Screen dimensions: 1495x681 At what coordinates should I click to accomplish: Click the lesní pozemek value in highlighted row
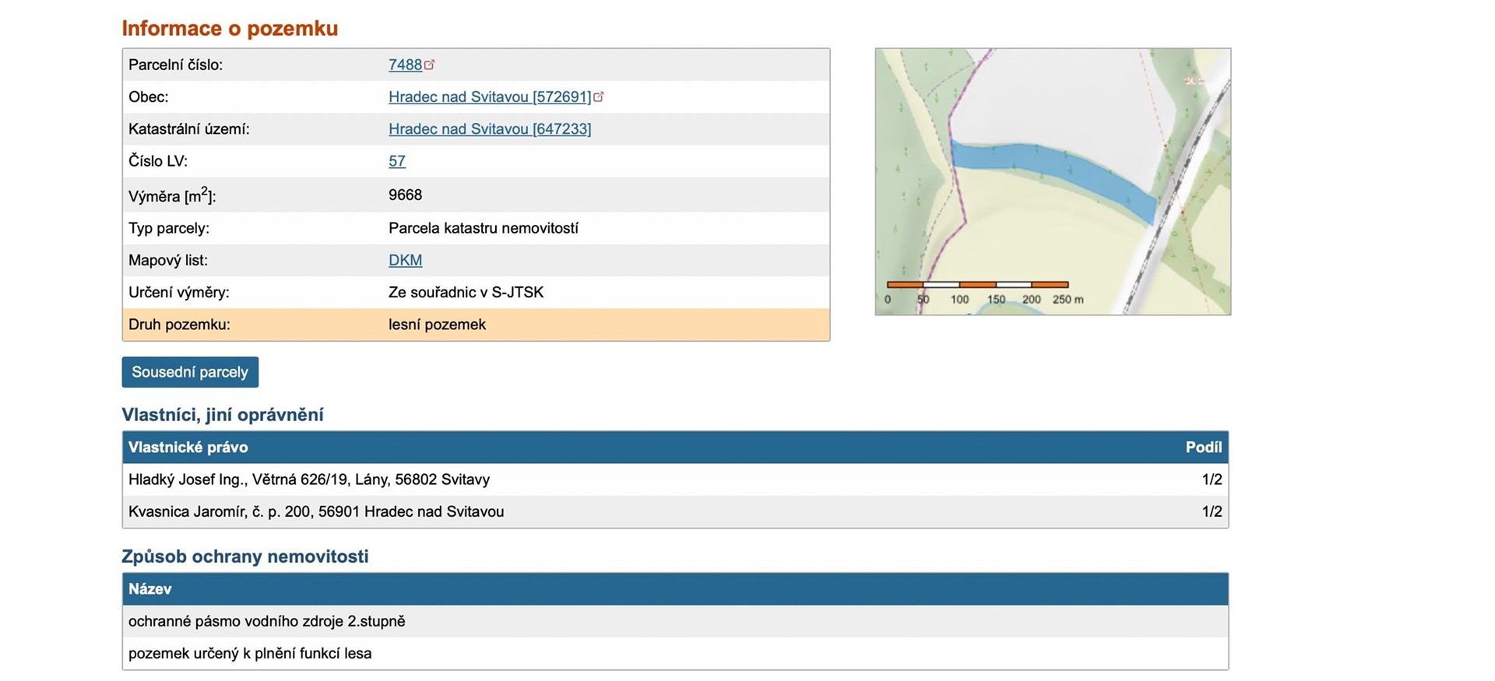coord(437,325)
